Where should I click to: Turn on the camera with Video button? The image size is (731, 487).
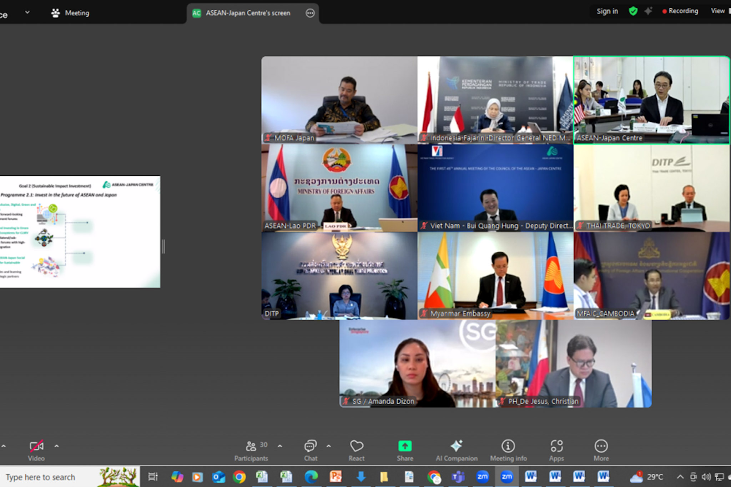click(36, 451)
